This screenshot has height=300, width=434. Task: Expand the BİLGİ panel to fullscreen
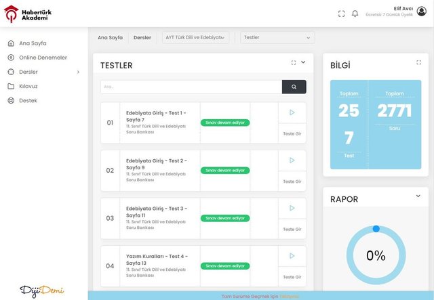[x=418, y=62]
